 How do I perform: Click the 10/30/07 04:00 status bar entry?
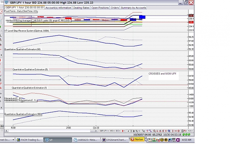[x=142, y=134]
